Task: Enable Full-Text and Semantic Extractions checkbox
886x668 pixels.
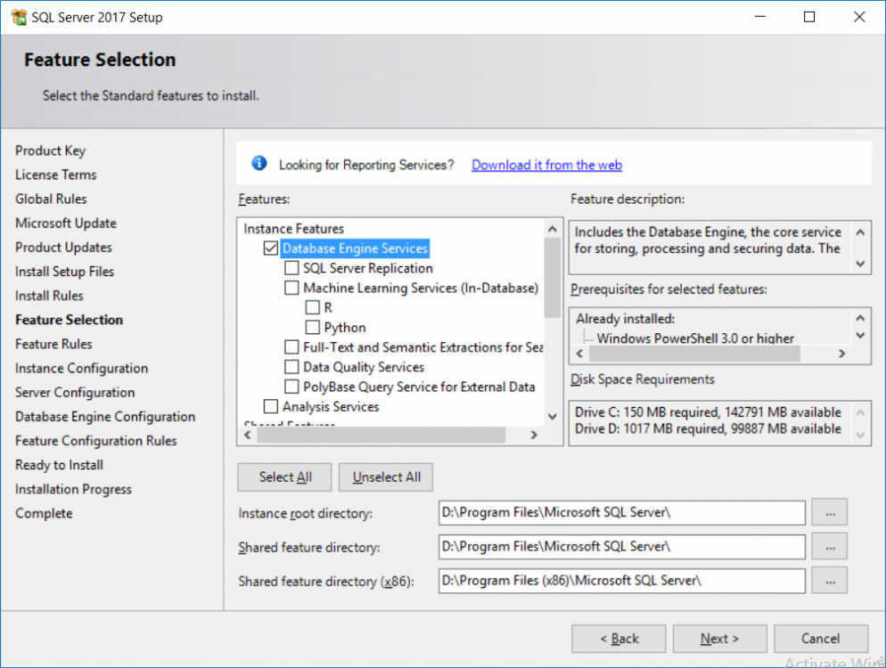Action: (291, 347)
